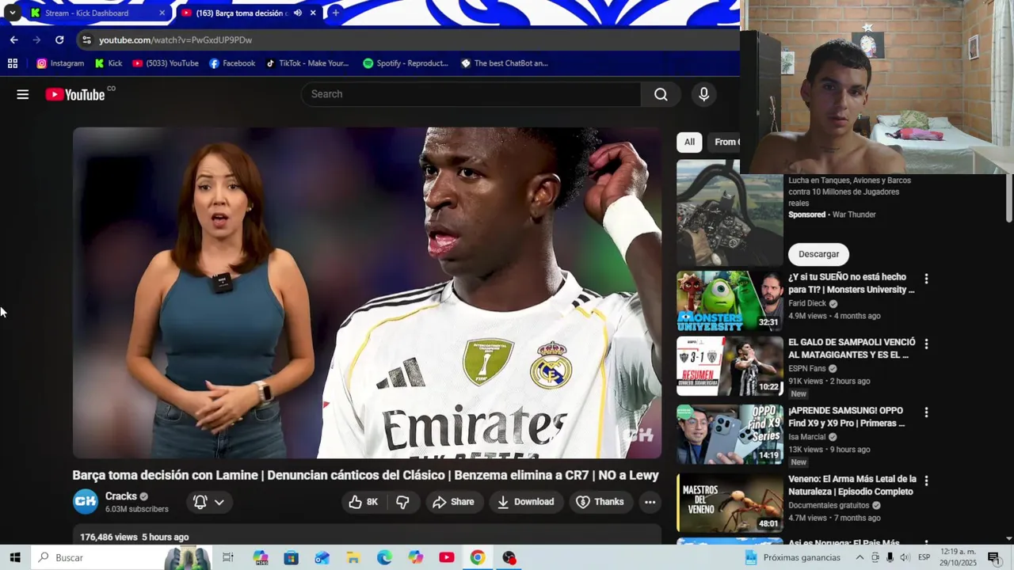Open the tab search dropdown arrow
Screen dimensions: 1014x570
coord(12,13)
